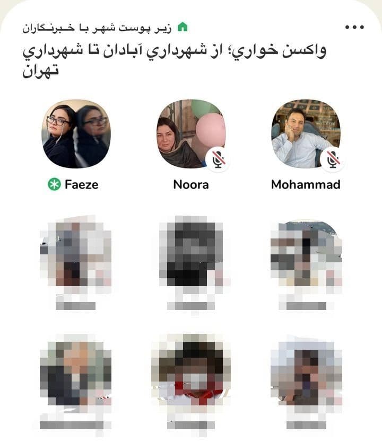382x443 pixels.
Task: Select the Noora name label
Action: [x=191, y=184]
